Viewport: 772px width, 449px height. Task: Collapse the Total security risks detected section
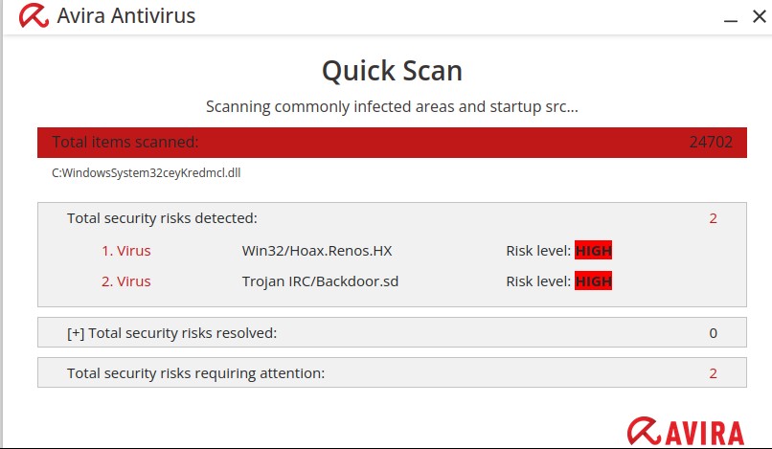click(x=162, y=218)
